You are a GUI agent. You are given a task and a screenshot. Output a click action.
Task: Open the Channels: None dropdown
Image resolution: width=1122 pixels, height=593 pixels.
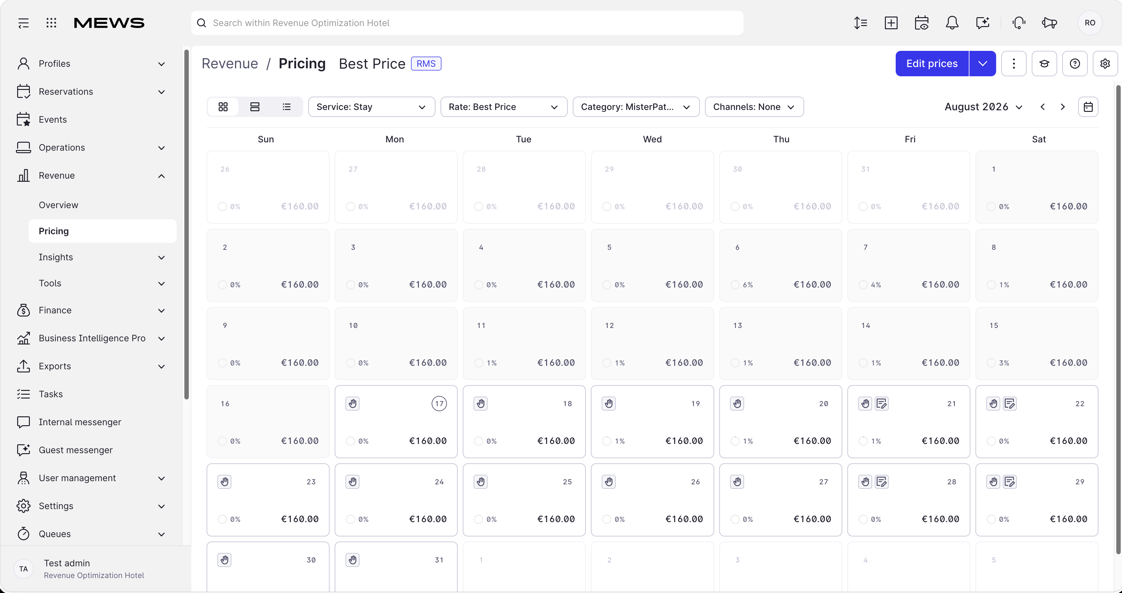pyautogui.click(x=754, y=107)
